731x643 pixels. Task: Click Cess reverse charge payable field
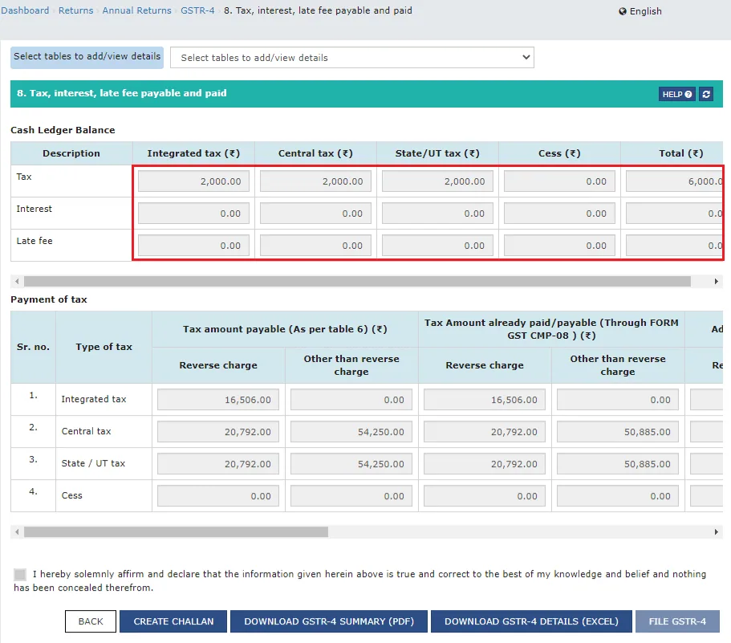click(218, 496)
